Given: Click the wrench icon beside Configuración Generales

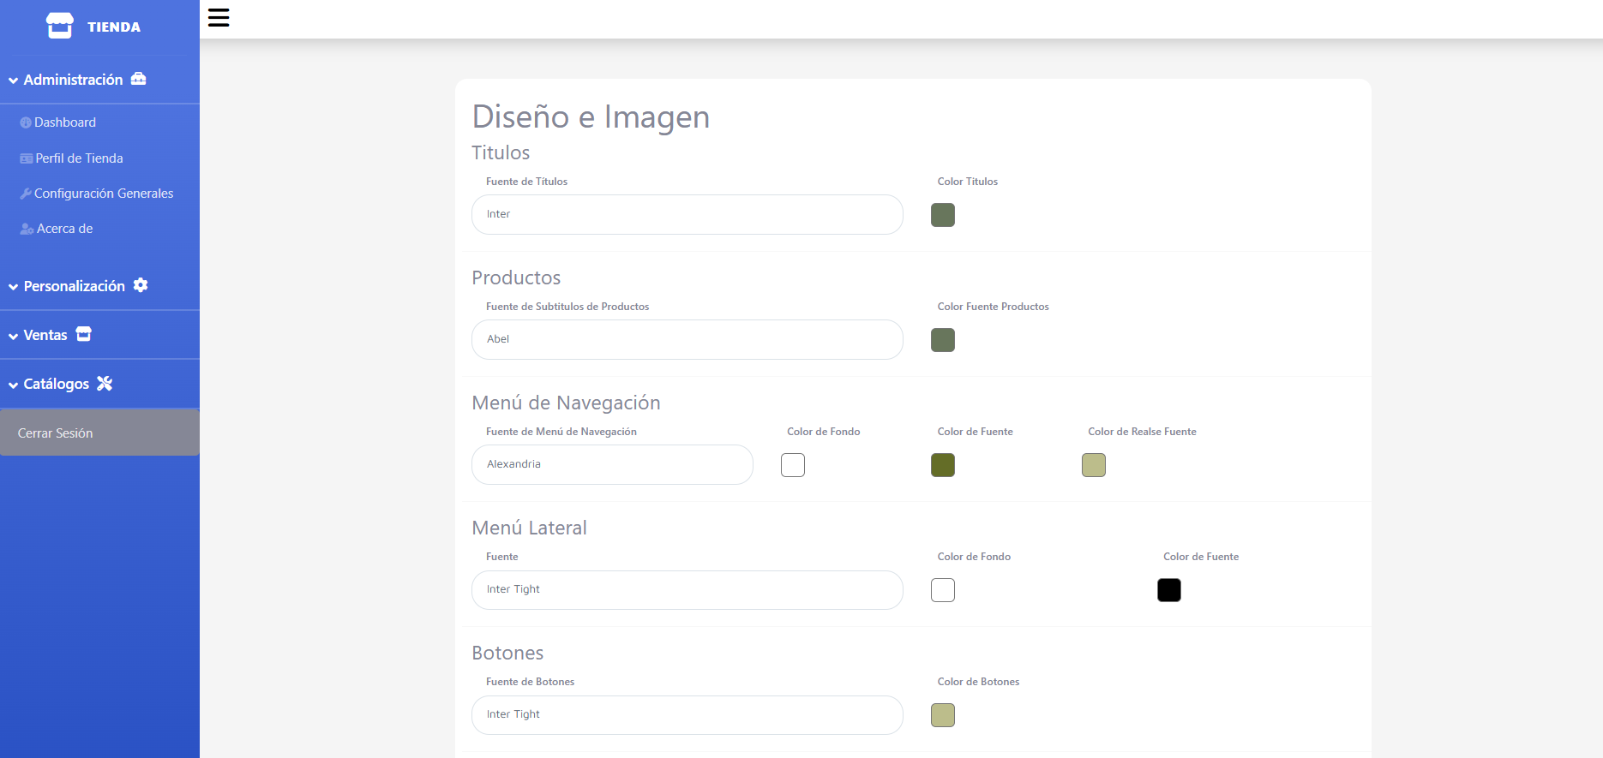Looking at the screenshot, I should tap(26, 194).
